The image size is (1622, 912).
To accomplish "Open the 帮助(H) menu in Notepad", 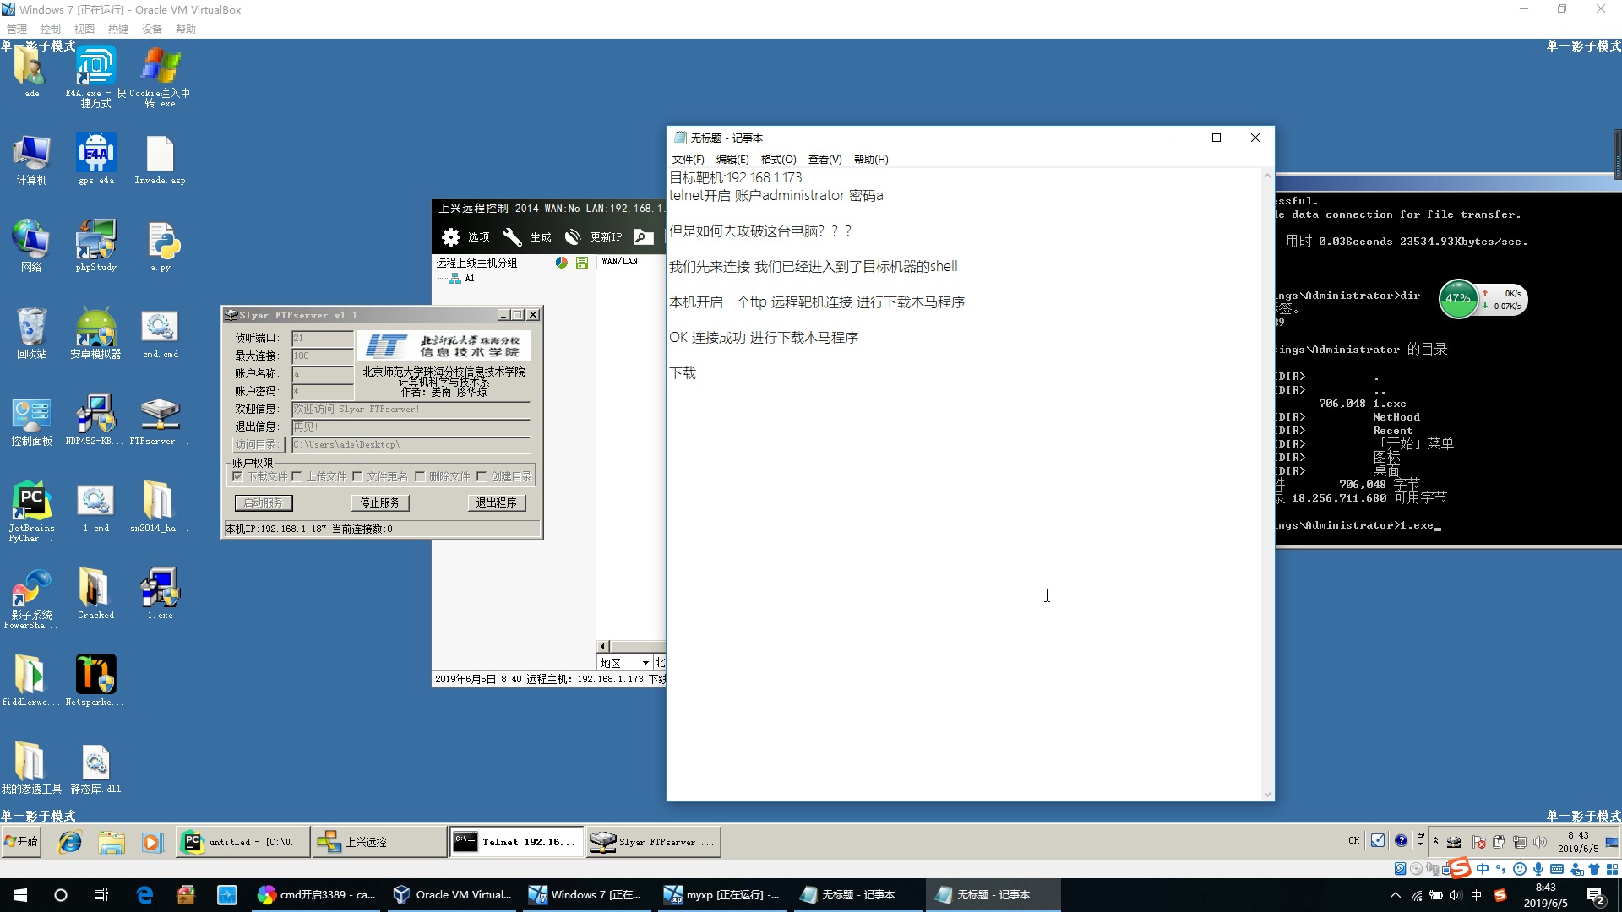I will click(x=871, y=160).
